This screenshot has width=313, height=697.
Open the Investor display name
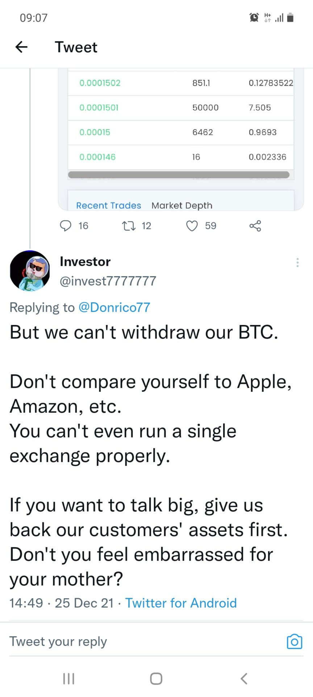[85, 261]
